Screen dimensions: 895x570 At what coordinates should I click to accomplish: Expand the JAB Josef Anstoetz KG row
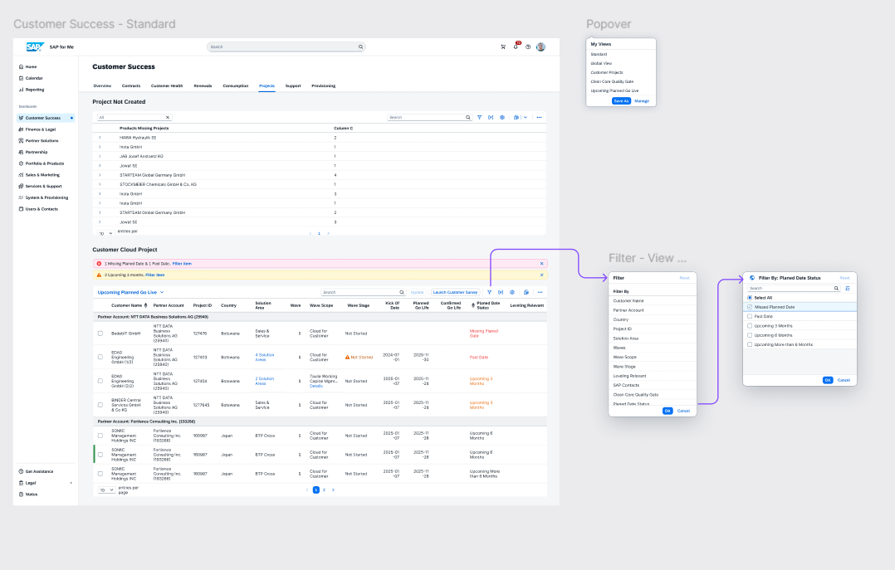coord(100,156)
